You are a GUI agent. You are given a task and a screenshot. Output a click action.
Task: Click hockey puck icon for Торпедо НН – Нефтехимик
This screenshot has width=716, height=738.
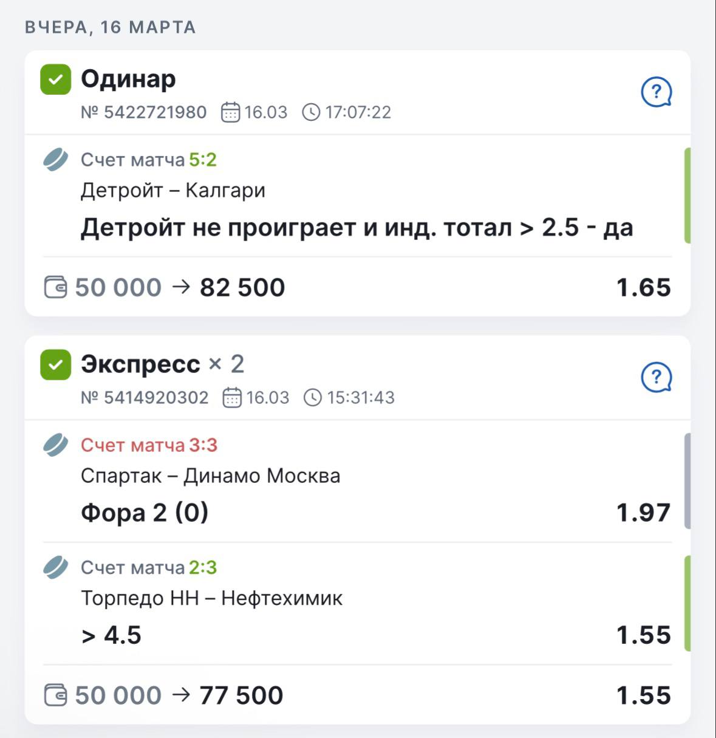click(x=55, y=567)
